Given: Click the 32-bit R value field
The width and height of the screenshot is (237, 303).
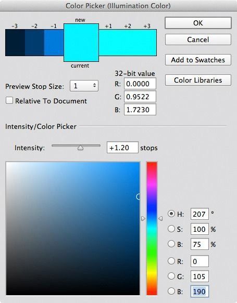Looking at the screenshot, I should click(140, 84).
